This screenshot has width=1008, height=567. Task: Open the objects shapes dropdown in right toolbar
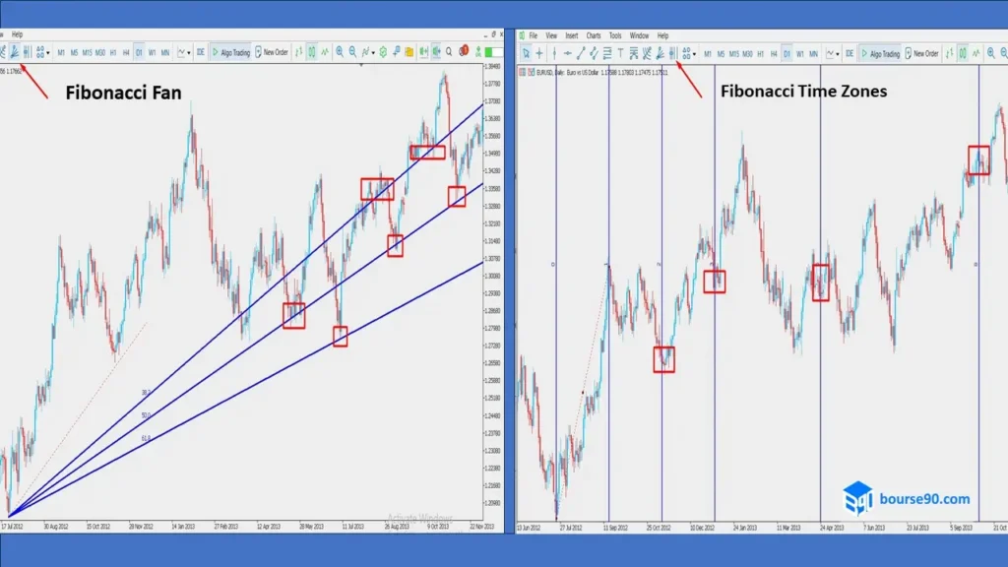[688, 53]
